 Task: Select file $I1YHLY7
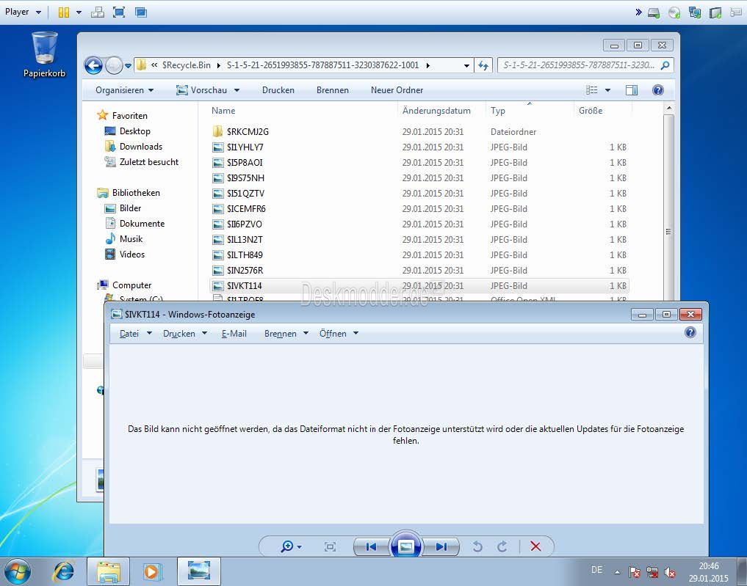click(x=419, y=147)
